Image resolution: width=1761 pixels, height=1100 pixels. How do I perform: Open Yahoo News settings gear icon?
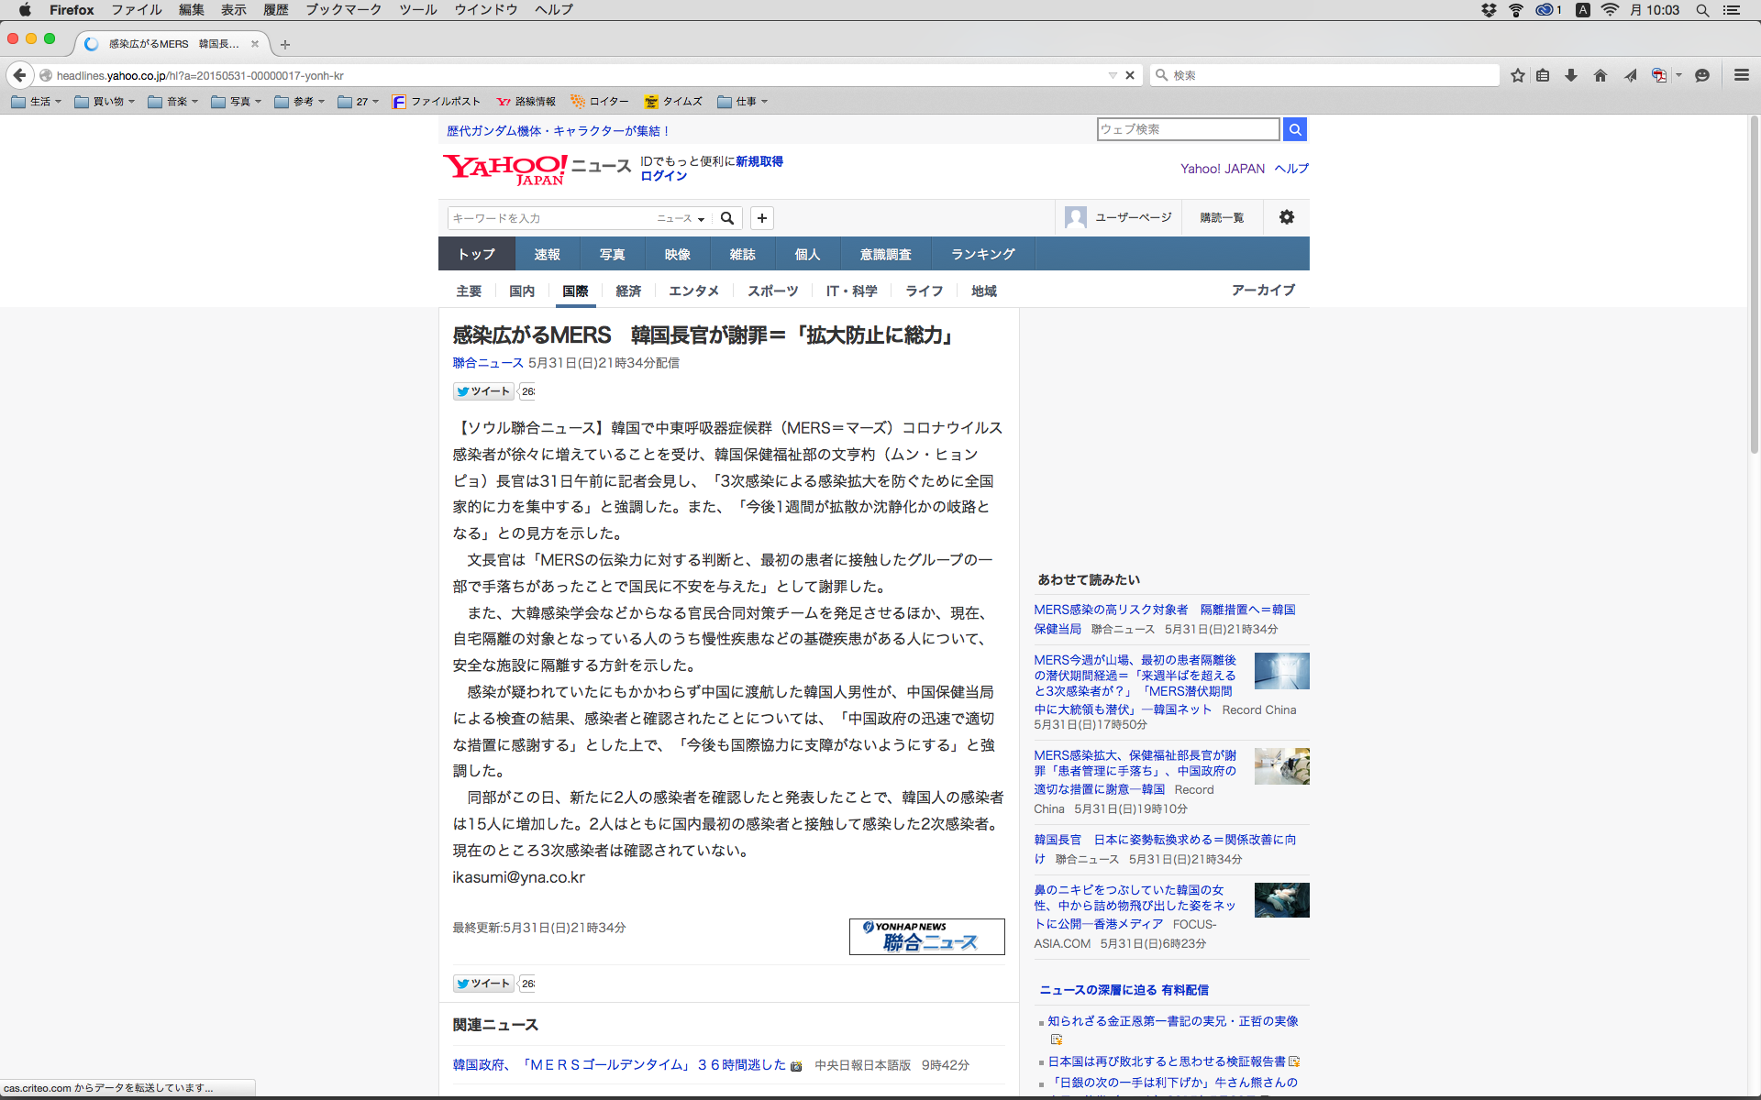click(x=1287, y=217)
